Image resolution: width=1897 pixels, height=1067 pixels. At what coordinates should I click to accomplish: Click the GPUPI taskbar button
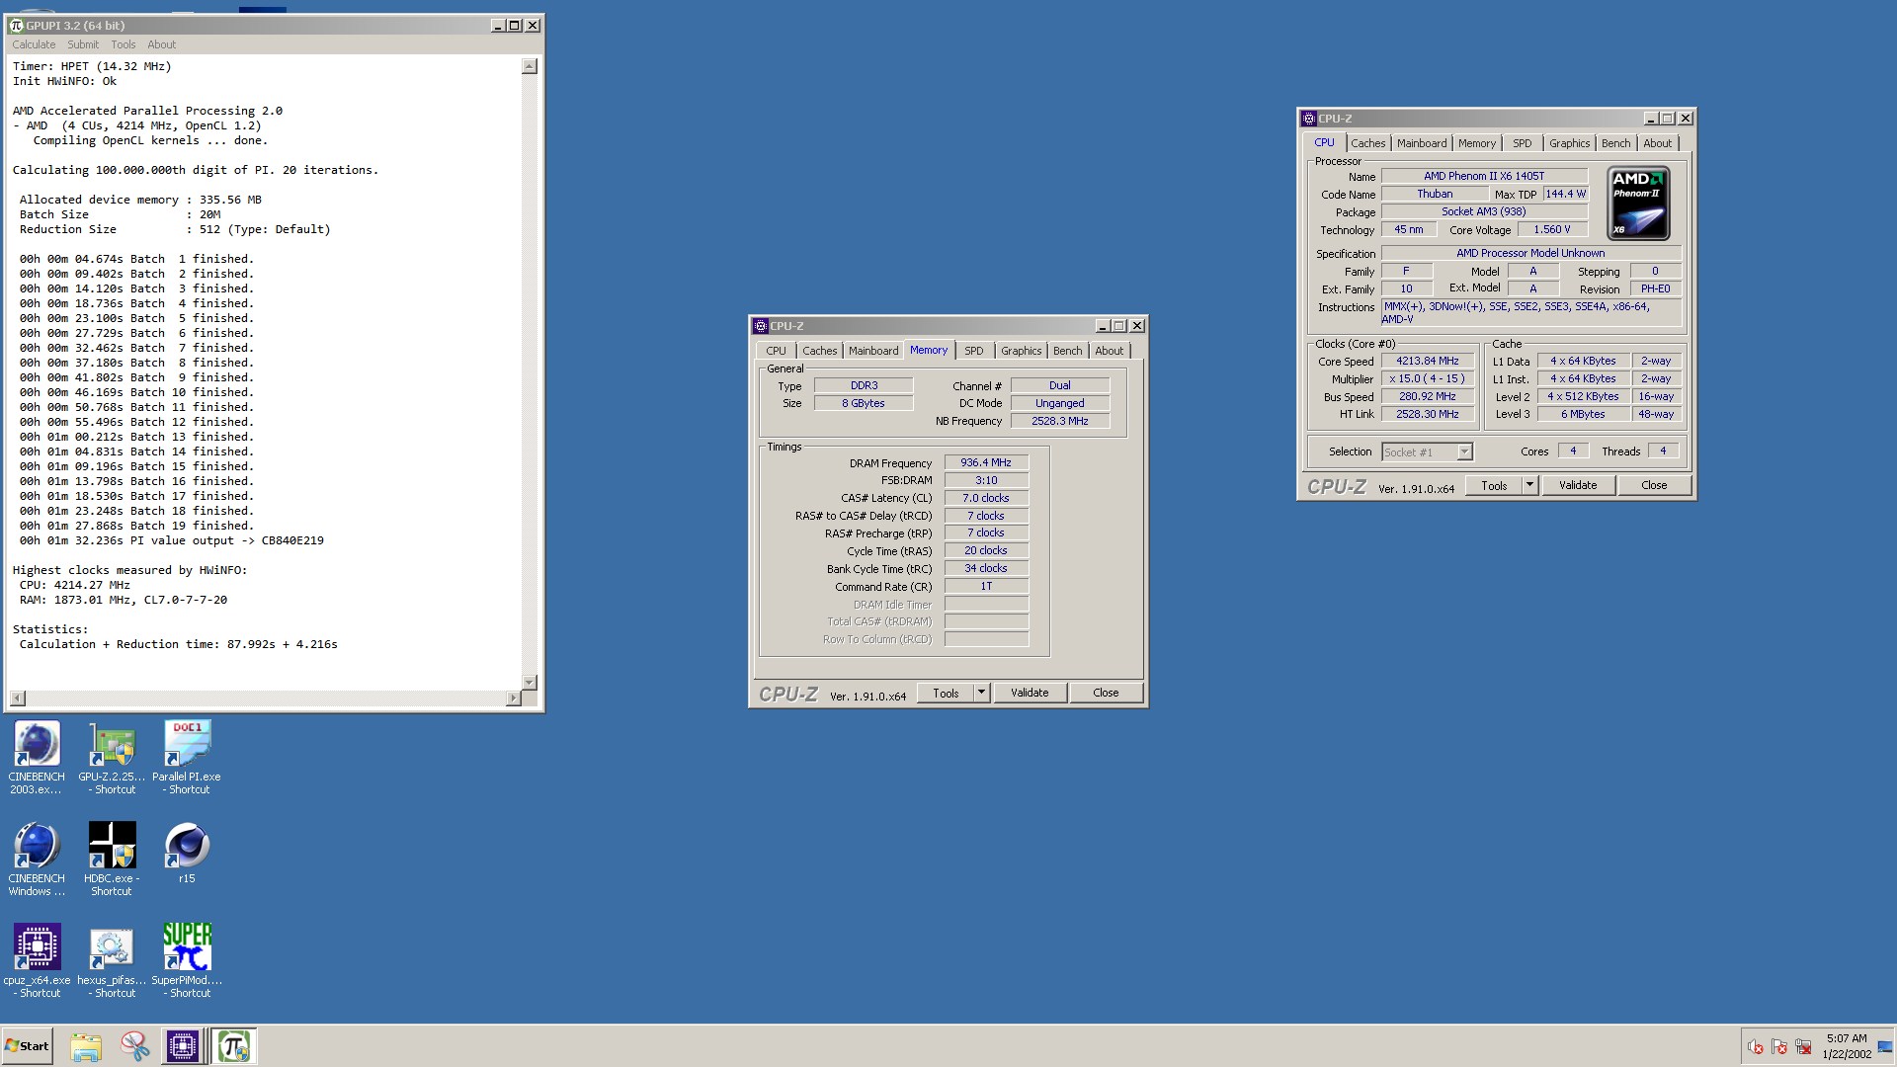click(235, 1046)
